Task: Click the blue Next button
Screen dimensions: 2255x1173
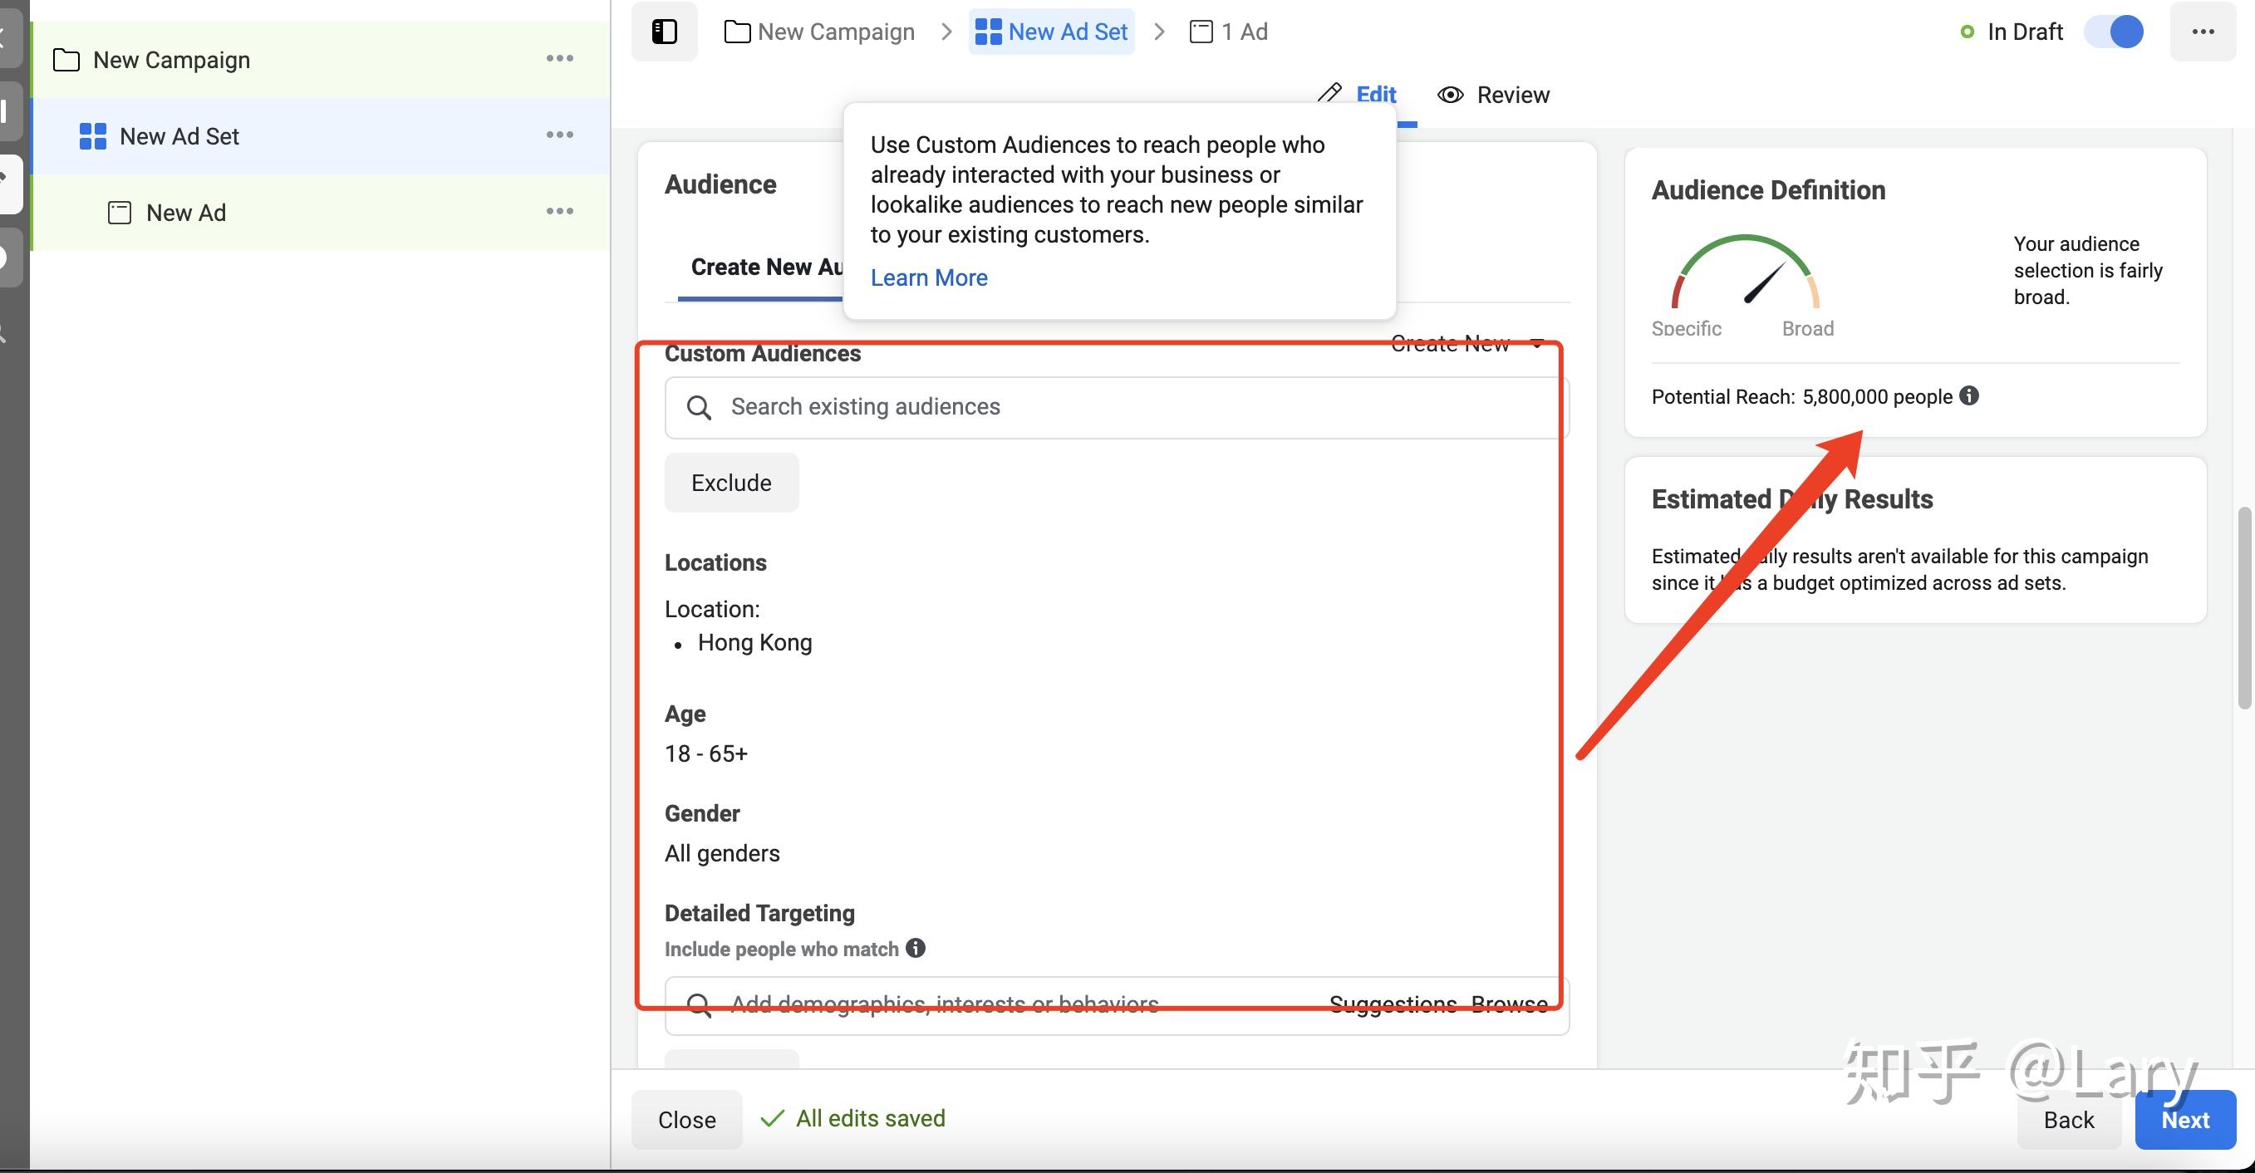Action: (2184, 1120)
